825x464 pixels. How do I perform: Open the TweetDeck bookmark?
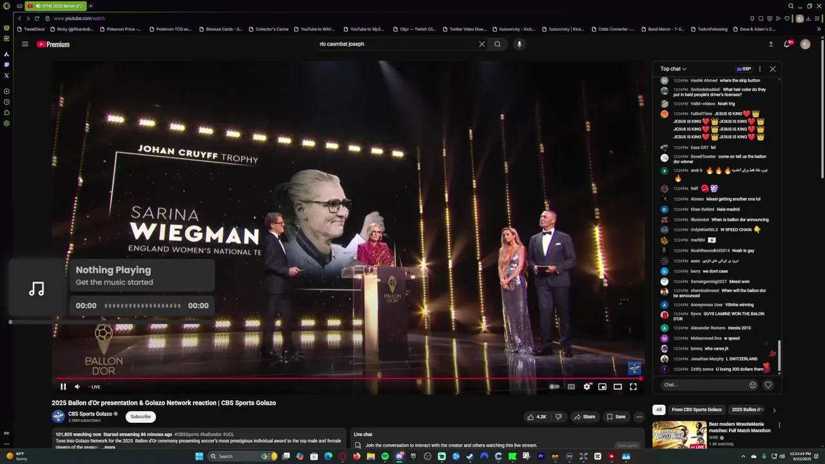click(x=31, y=29)
